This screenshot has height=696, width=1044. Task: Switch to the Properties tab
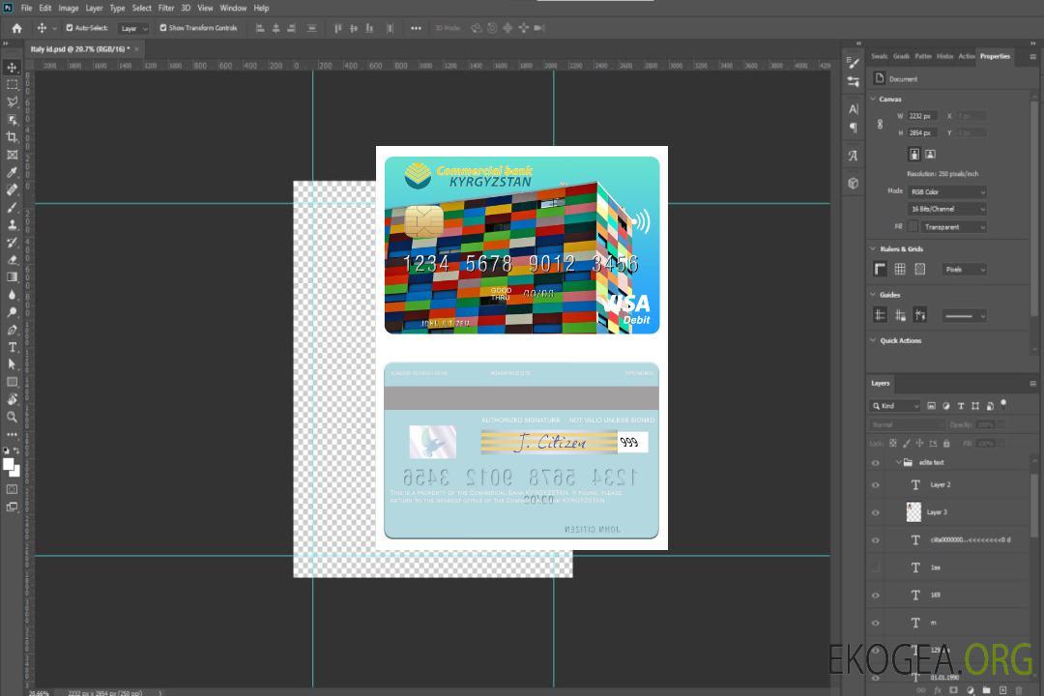[995, 57]
